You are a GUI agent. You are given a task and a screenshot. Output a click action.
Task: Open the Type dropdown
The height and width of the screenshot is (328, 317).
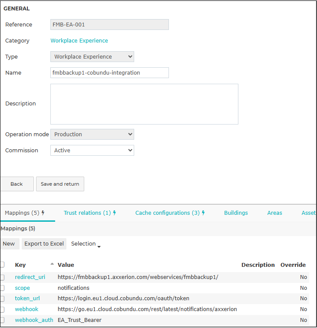coord(92,57)
